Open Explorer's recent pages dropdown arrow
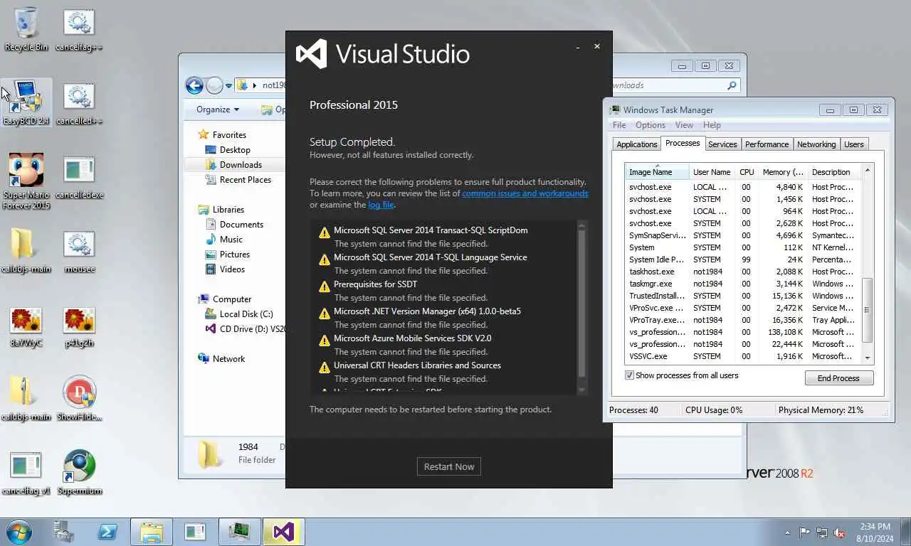This screenshot has width=911, height=546. [228, 85]
